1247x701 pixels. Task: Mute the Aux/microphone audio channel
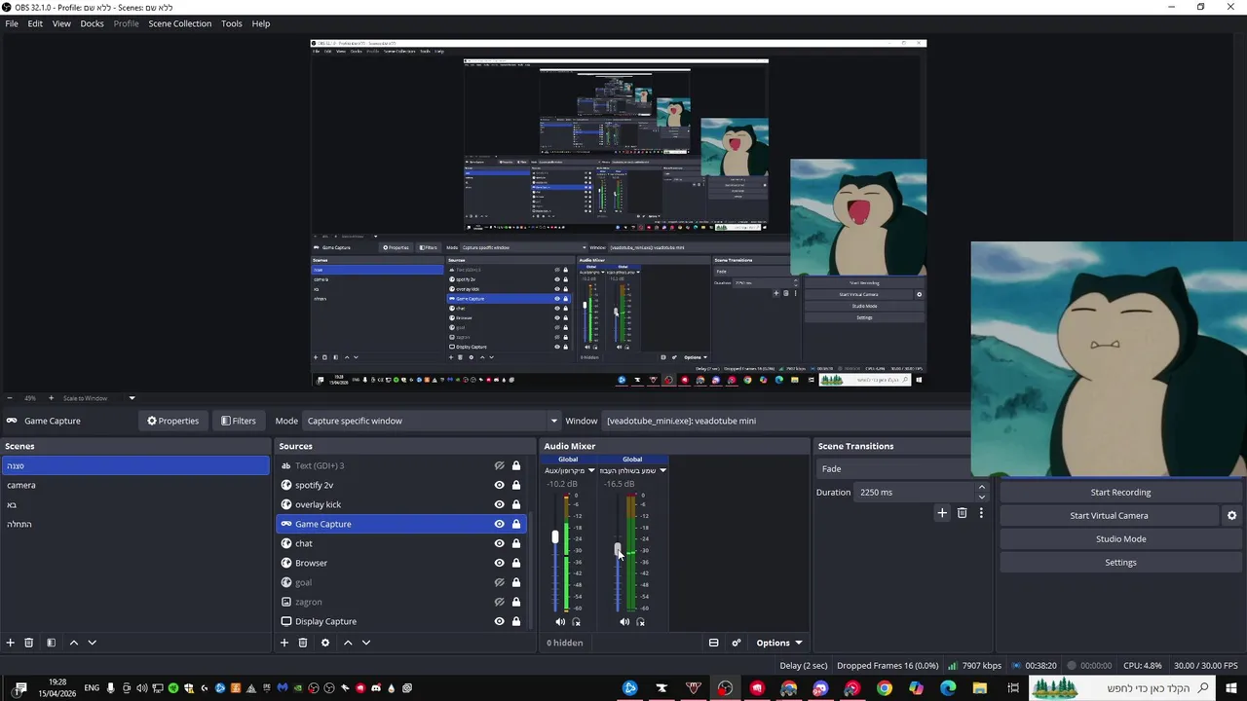click(560, 621)
